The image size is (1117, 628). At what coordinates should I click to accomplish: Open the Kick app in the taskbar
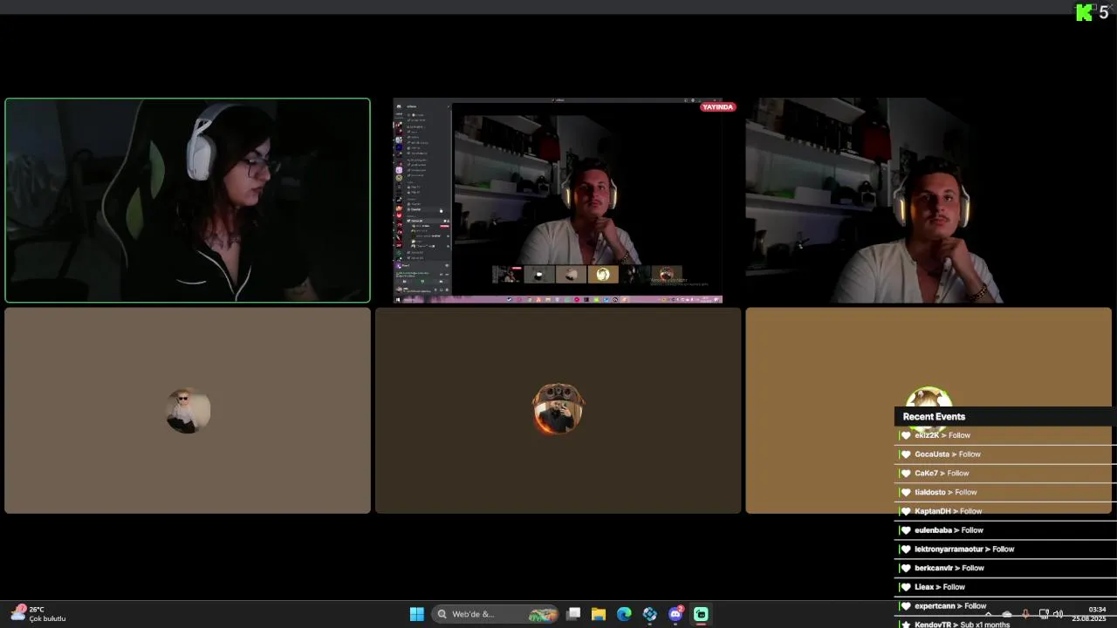point(701,614)
